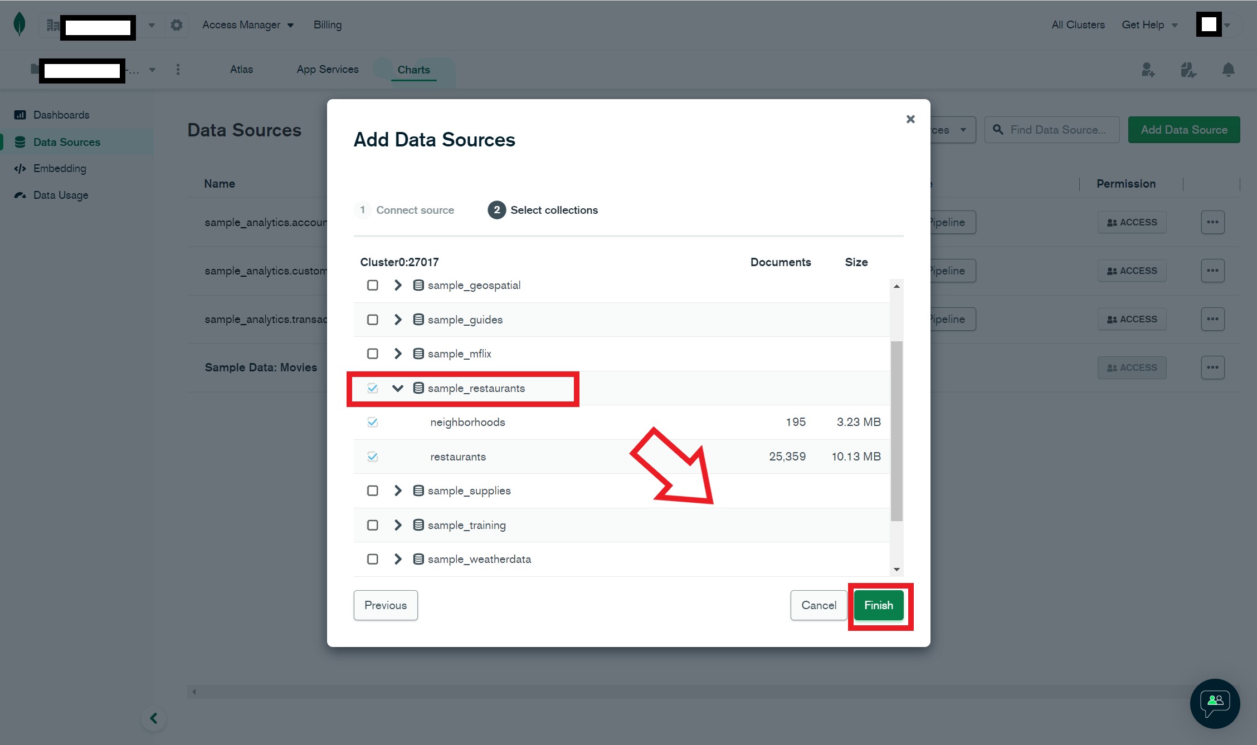The width and height of the screenshot is (1257, 745).
Task: Click database icon next to sample_restaurants
Action: click(418, 388)
